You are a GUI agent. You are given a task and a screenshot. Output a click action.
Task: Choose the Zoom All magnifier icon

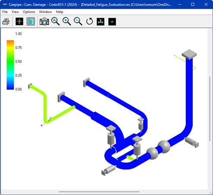pos(55,22)
